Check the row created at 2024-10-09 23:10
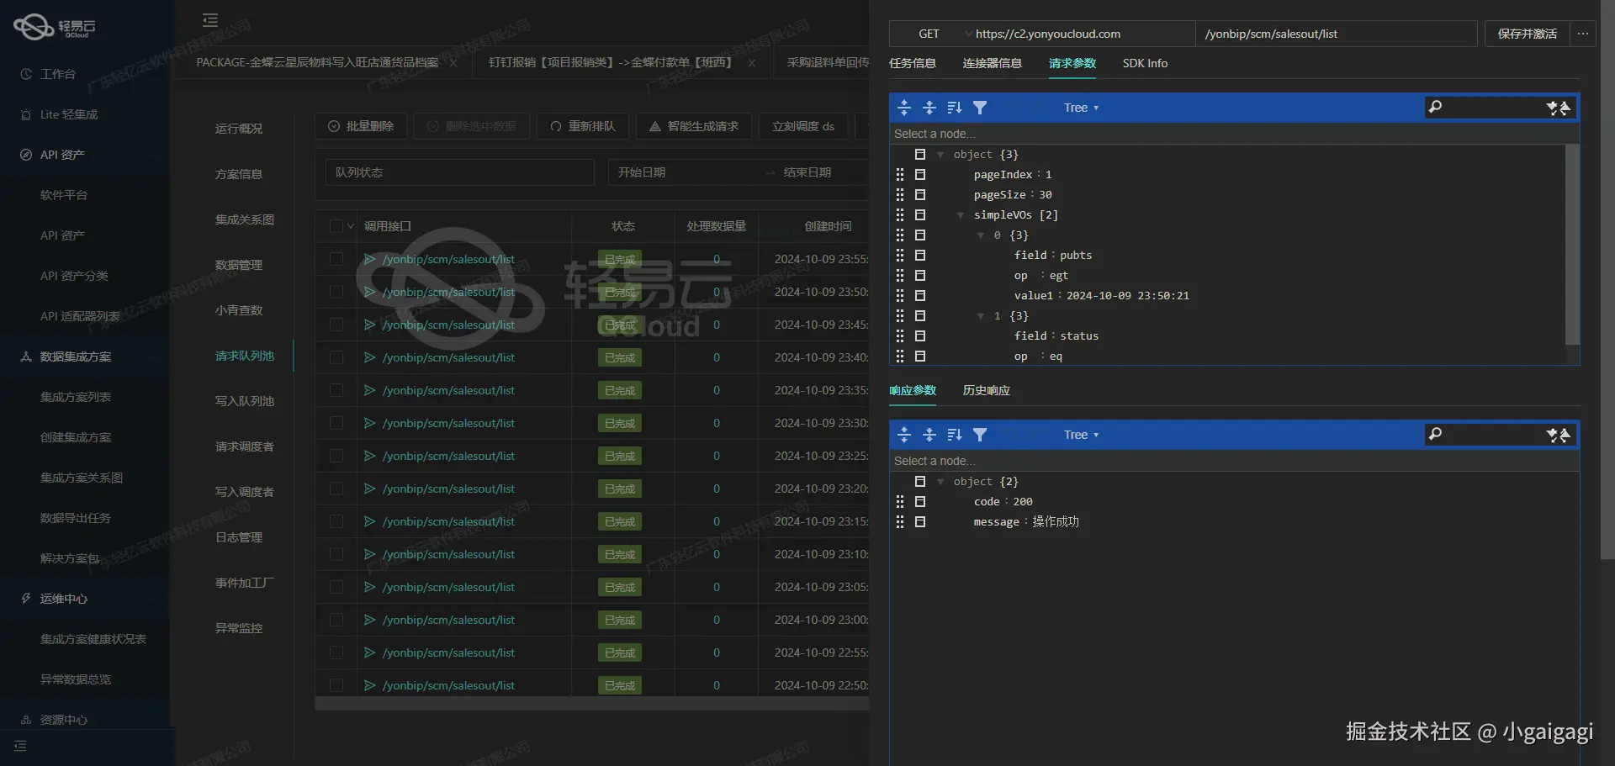The height and width of the screenshot is (766, 1615). coord(336,554)
